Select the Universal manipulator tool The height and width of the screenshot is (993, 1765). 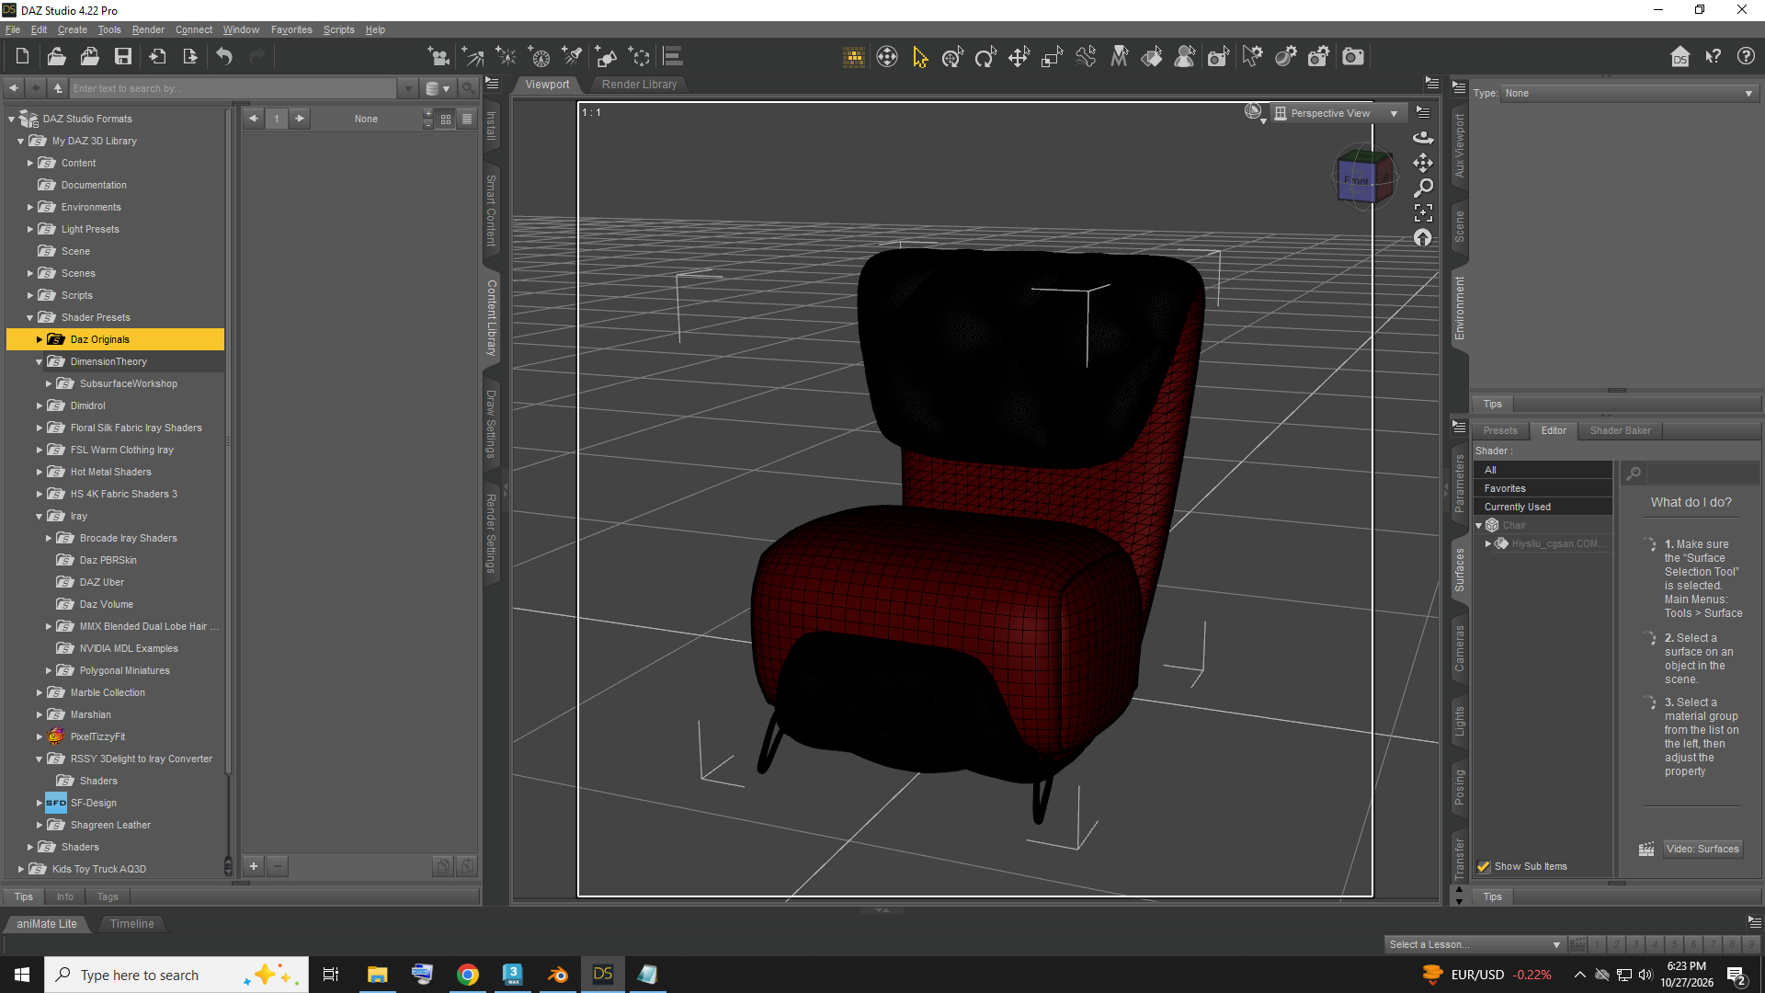point(952,57)
